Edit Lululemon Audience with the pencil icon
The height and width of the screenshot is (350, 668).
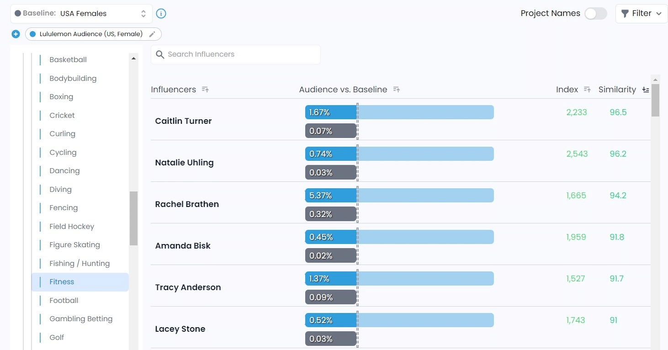tap(152, 34)
